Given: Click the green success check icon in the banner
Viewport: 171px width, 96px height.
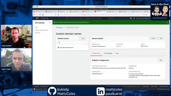Looking at the screenshot, I should point(55,22).
